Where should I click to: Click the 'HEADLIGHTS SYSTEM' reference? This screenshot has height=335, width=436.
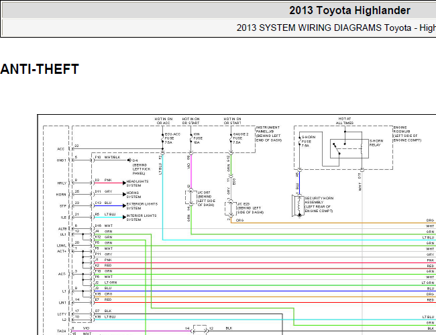(x=138, y=183)
